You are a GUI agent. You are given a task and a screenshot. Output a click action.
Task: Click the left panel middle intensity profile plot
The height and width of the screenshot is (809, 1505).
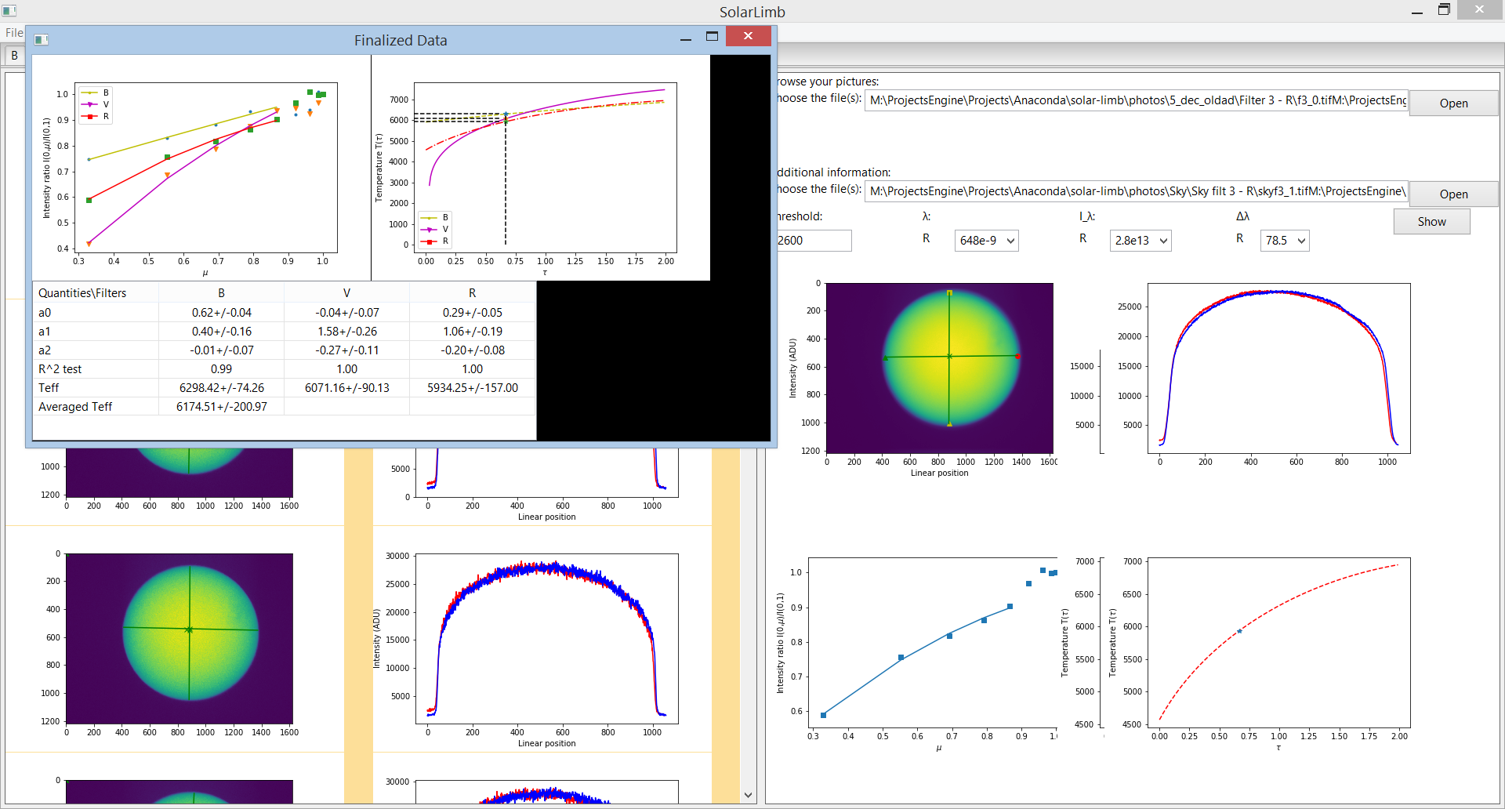[546, 639]
